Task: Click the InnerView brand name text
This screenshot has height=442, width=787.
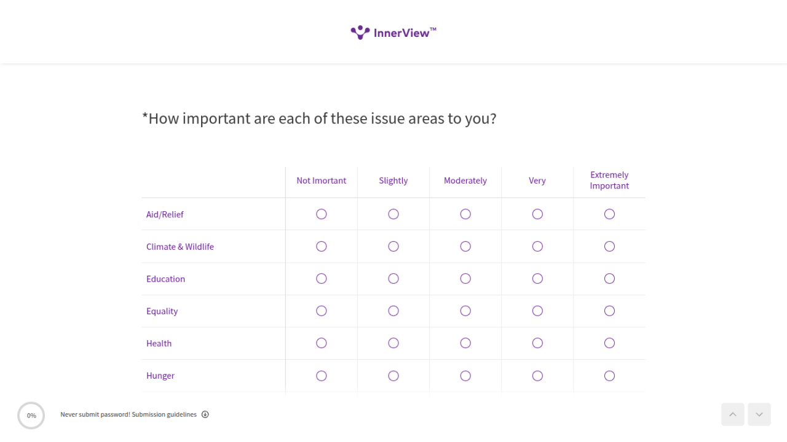Action: [x=402, y=33]
